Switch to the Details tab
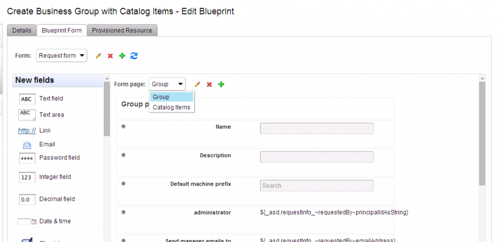The width and height of the screenshot is (497, 242). pos(22,30)
